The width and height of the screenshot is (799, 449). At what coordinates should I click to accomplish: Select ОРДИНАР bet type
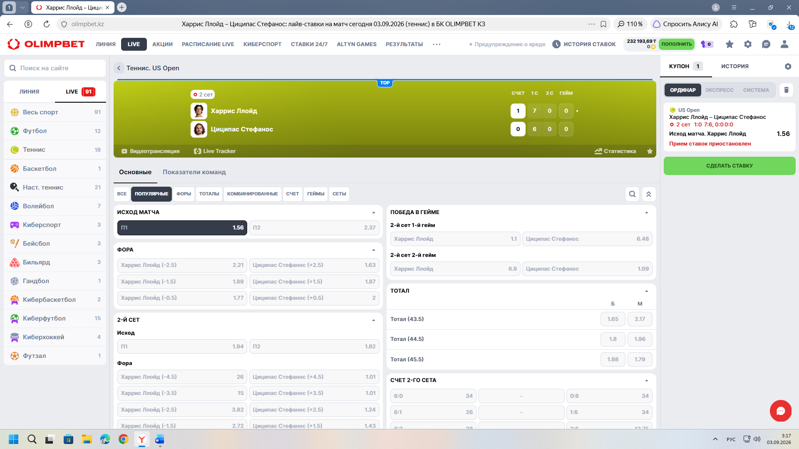click(682, 90)
